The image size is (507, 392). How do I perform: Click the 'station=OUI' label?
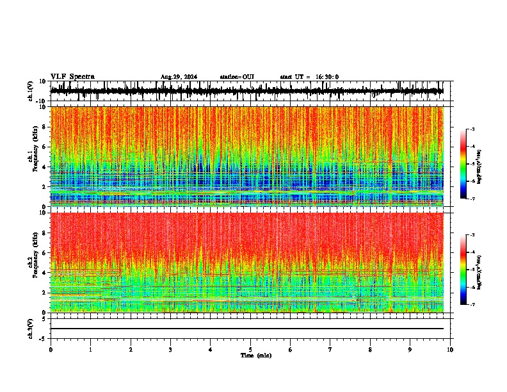(237, 77)
